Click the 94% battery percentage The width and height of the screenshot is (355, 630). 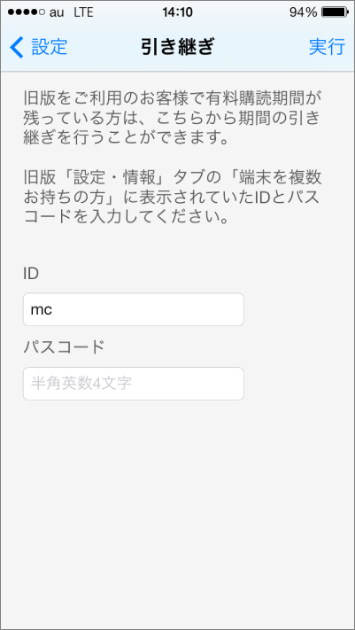[303, 12]
